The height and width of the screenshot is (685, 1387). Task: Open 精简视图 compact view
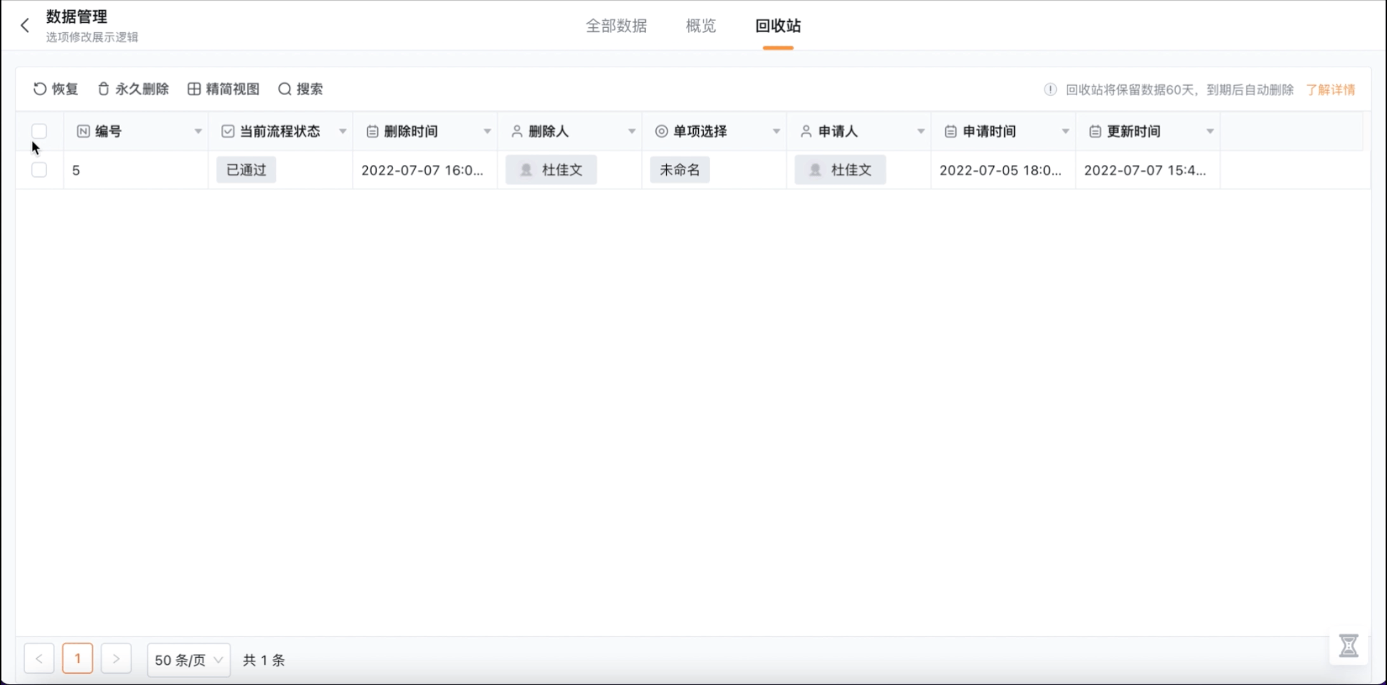pyautogui.click(x=224, y=89)
